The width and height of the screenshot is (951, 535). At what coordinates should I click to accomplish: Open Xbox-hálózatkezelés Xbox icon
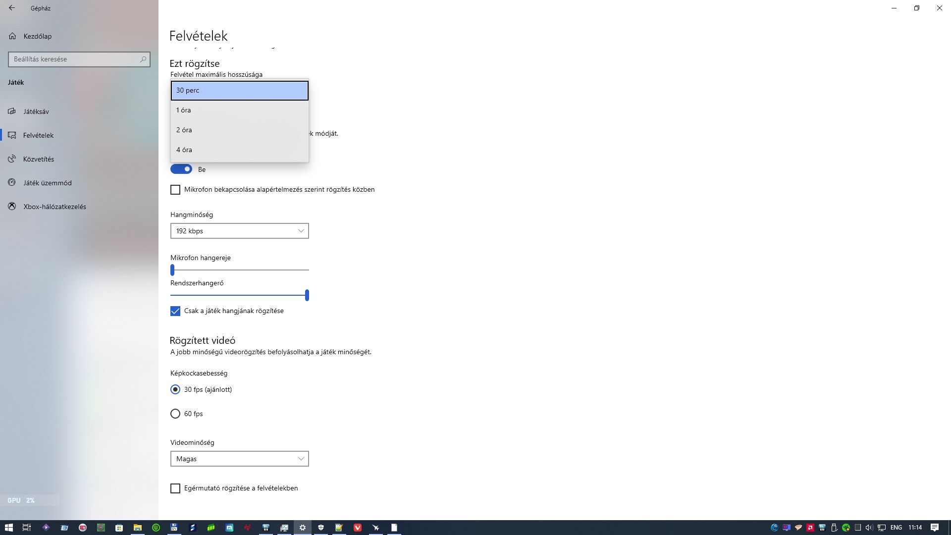pyautogui.click(x=12, y=207)
